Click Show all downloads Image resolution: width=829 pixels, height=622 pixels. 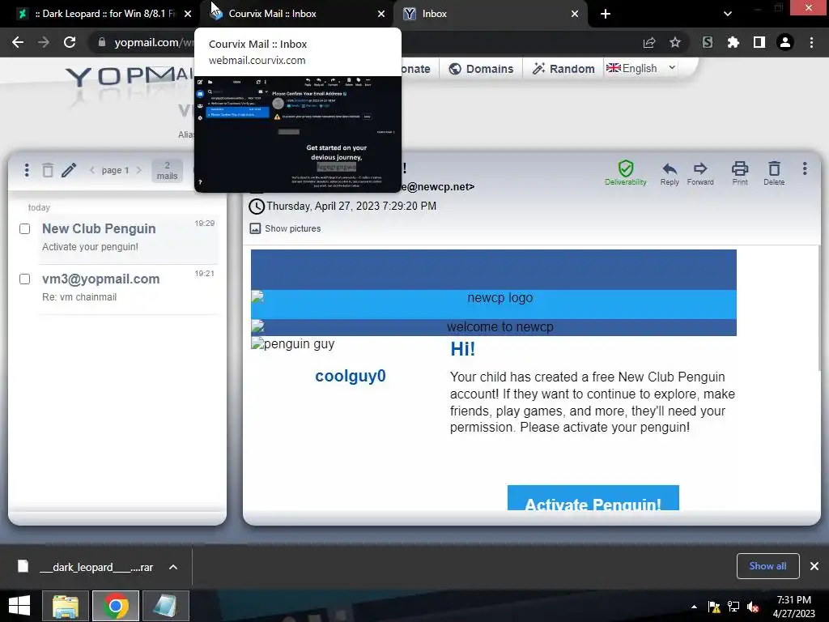[x=767, y=566]
